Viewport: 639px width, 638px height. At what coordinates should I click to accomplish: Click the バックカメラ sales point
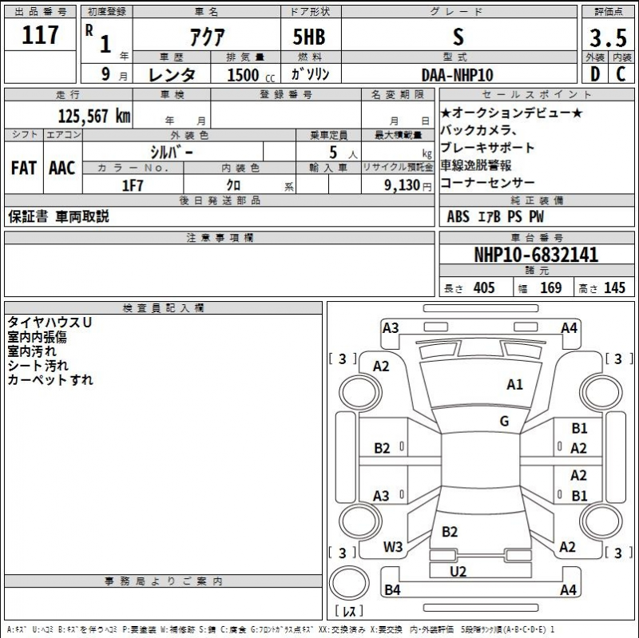pyautogui.click(x=478, y=130)
